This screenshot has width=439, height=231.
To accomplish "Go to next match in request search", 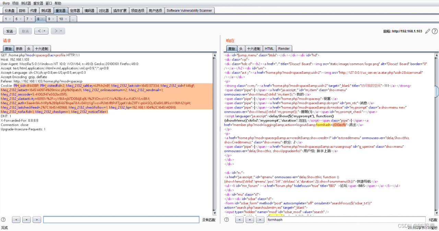I will click(37, 220).
